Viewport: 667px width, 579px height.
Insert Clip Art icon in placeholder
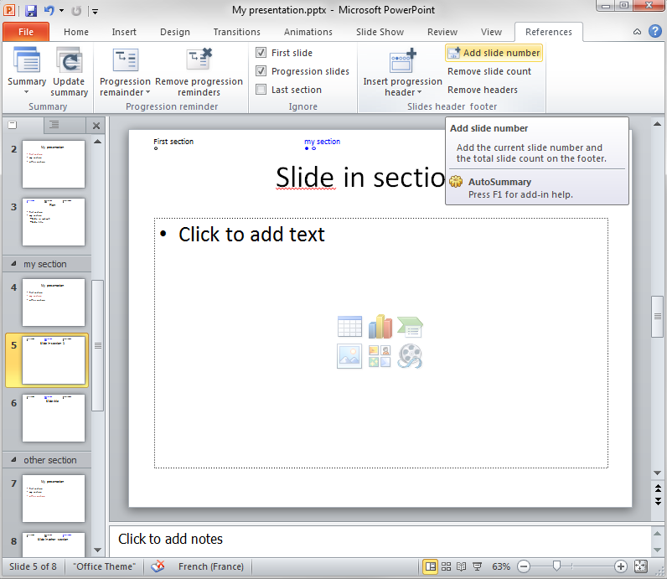380,356
